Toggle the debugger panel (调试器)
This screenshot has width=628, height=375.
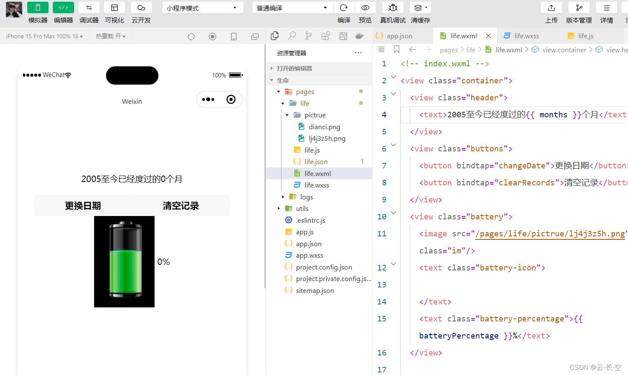tap(89, 8)
